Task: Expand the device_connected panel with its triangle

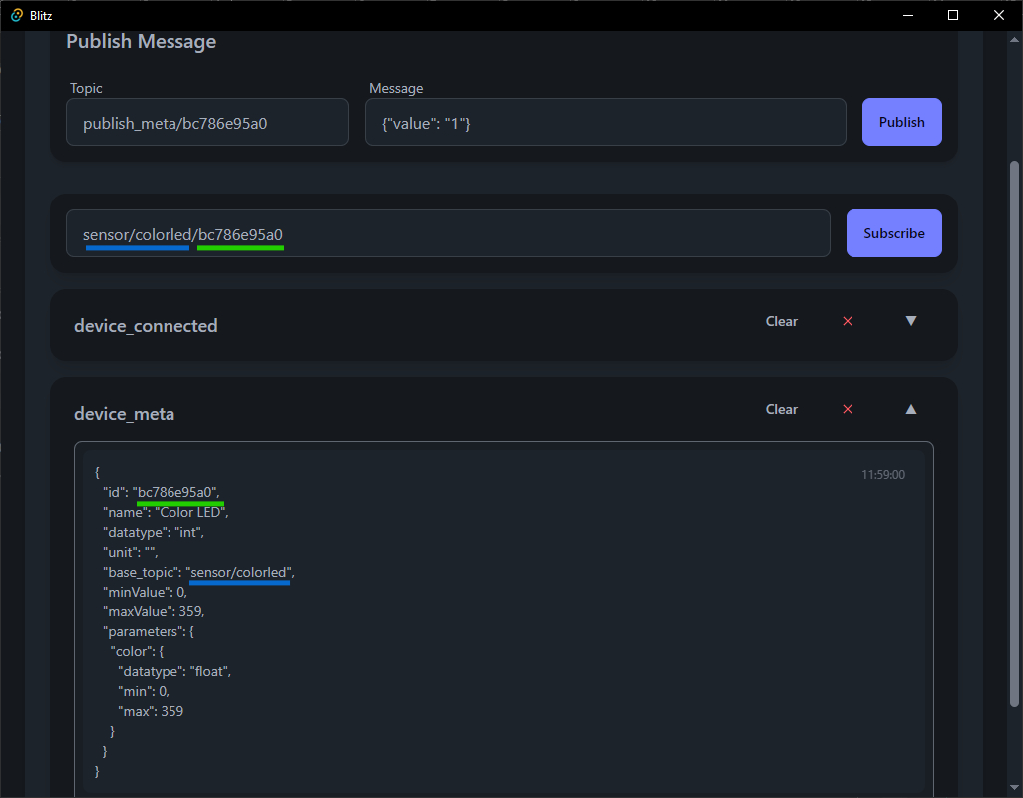Action: point(910,321)
